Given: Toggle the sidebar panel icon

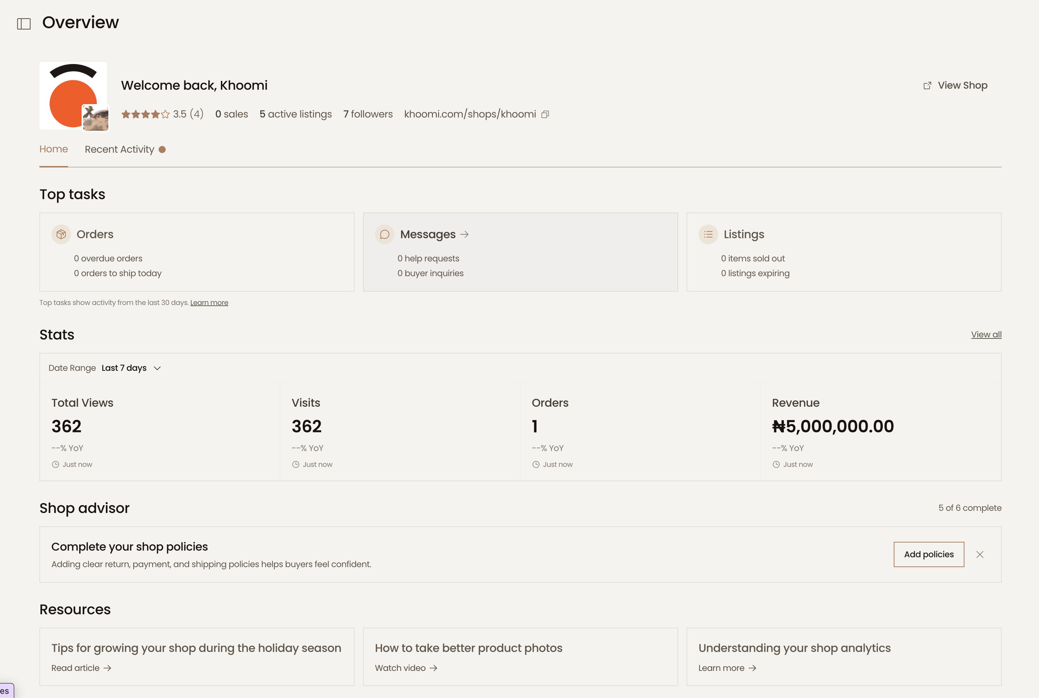Looking at the screenshot, I should click(x=24, y=24).
